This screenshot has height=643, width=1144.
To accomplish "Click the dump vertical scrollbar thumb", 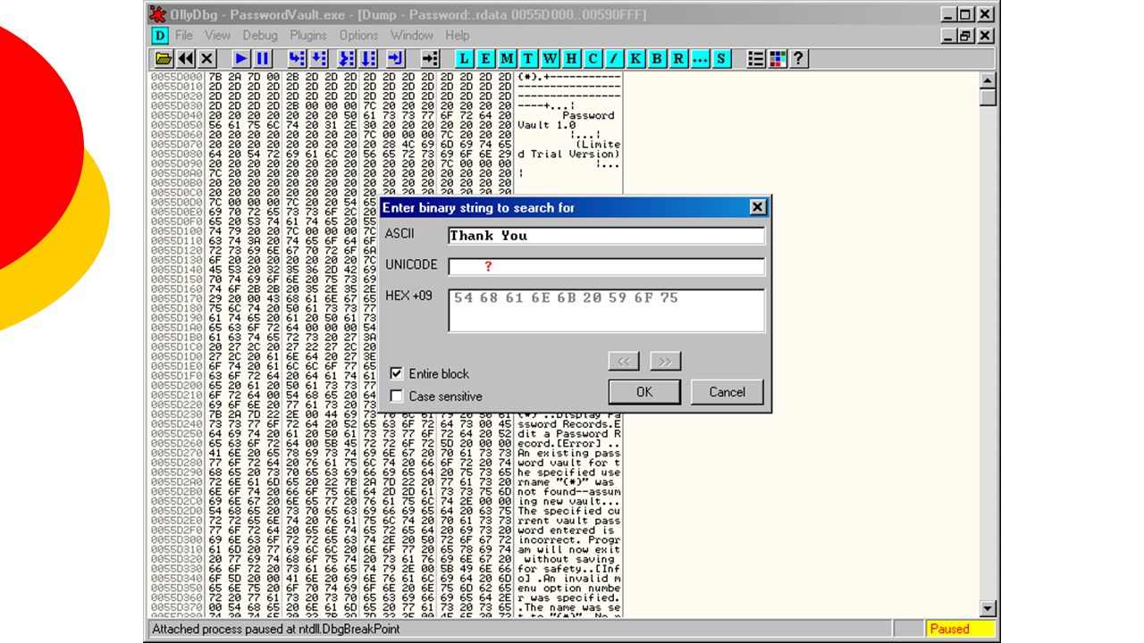I will coord(988,97).
